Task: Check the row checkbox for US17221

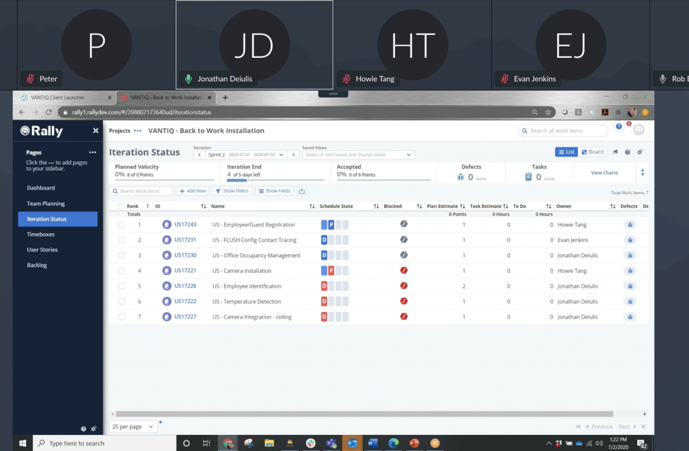Action: click(121, 270)
